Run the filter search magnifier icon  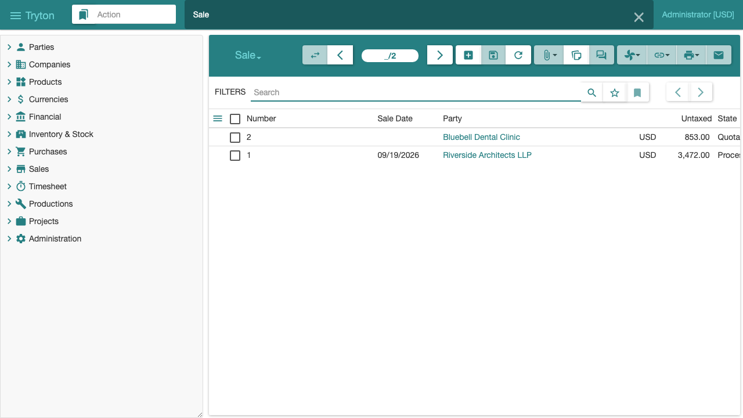tap(592, 92)
